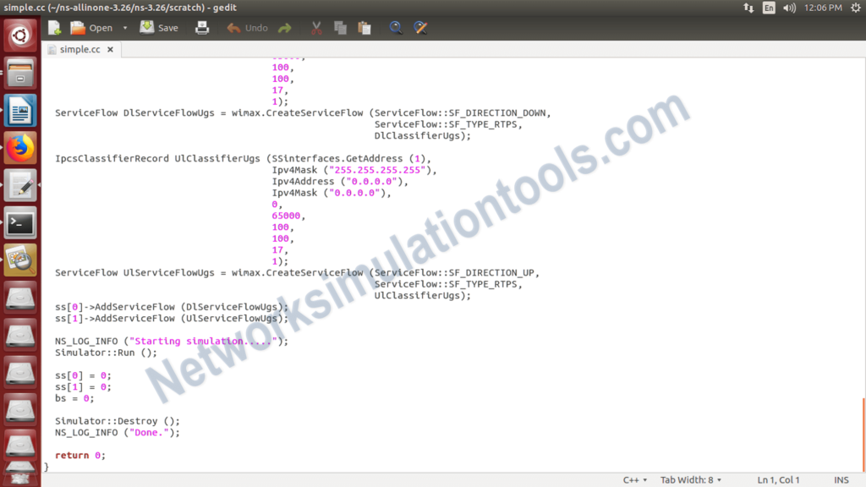Change syntax highlighting via C++ dropdown

[x=635, y=479]
